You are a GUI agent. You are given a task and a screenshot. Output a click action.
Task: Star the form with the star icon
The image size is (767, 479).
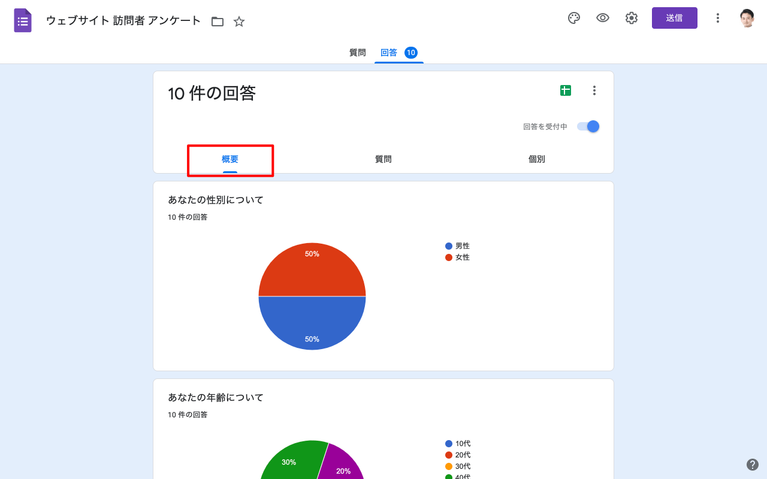point(239,22)
